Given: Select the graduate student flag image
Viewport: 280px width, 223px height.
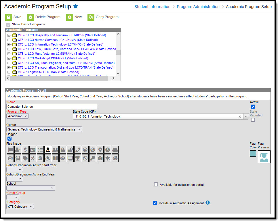Looking at the screenshot, I should pyautogui.click(x=48, y=150).
